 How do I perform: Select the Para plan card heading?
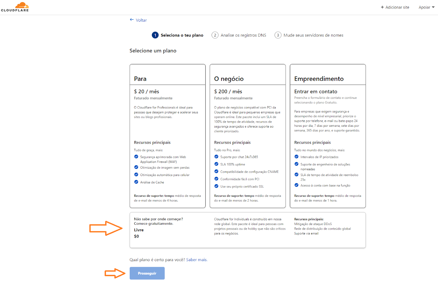pyautogui.click(x=140, y=79)
